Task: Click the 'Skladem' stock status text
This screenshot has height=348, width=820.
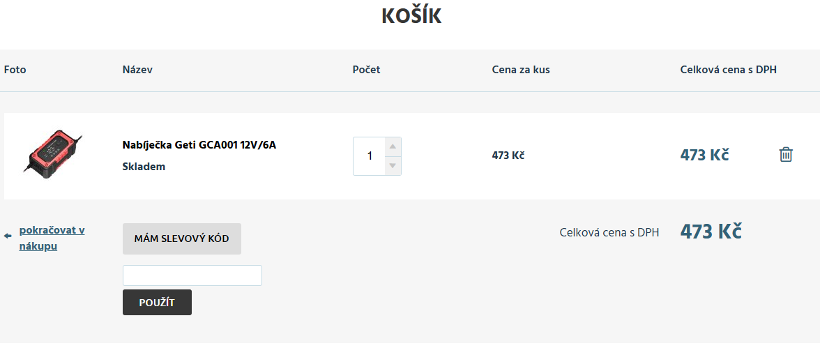Action: pyautogui.click(x=144, y=167)
